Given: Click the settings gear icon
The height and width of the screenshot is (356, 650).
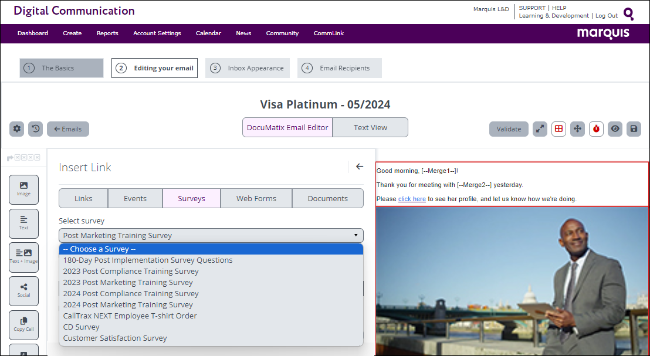Looking at the screenshot, I should click(17, 129).
